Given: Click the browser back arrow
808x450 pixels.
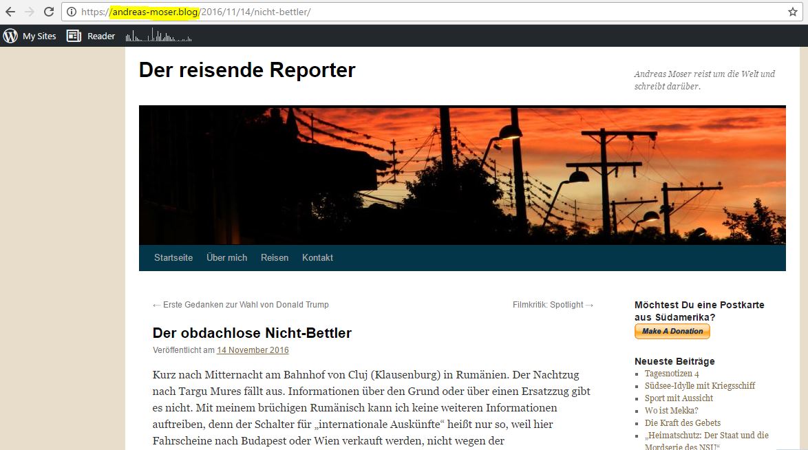Looking at the screenshot, I should click(x=12, y=11).
